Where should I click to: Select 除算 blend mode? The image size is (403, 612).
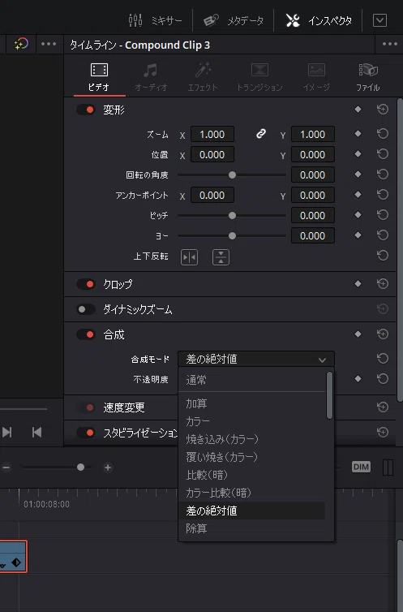[252, 528]
